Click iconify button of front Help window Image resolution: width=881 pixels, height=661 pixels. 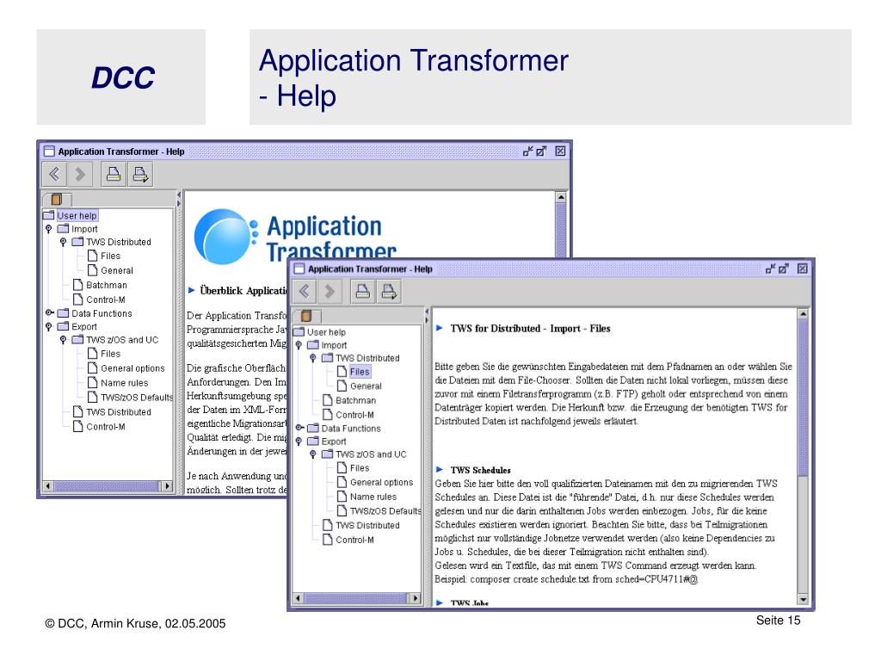pyautogui.click(x=771, y=269)
